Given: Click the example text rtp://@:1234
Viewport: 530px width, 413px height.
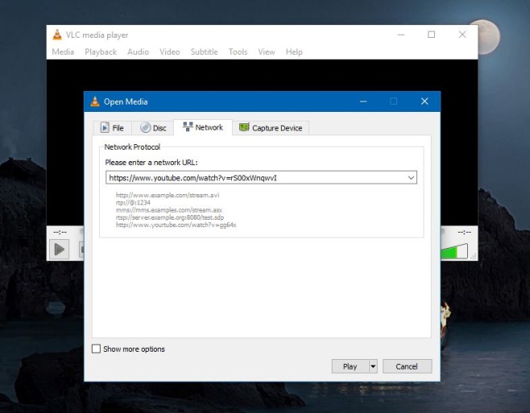Looking at the screenshot, I should click(x=133, y=202).
